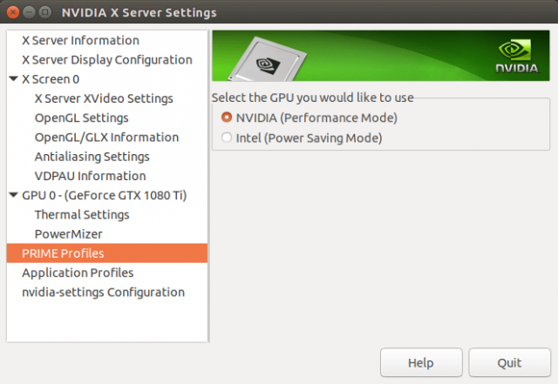Screen dimensions: 558x384
Task: Select NVIDIA (Performance Mode) radio button
Action: [228, 118]
